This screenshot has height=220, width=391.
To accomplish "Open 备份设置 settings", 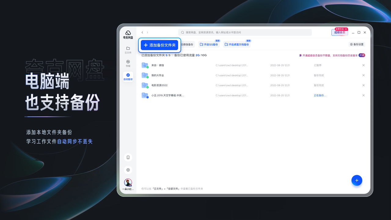I will coord(357,44).
